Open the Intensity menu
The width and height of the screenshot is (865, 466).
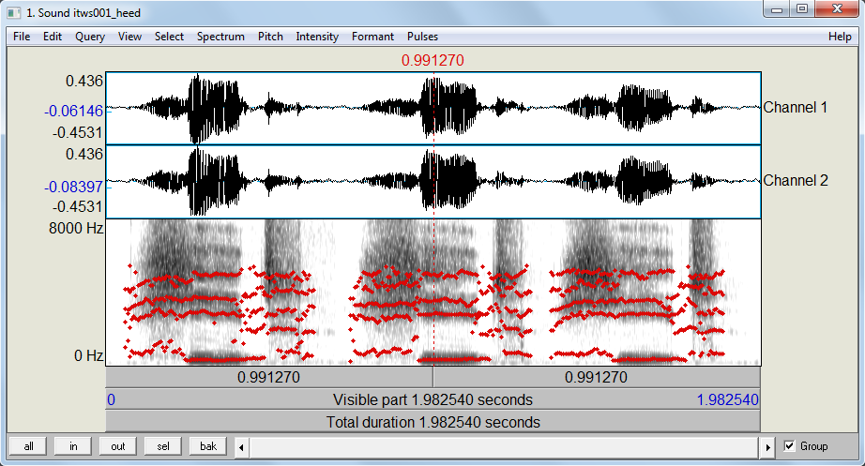[317, 37]
